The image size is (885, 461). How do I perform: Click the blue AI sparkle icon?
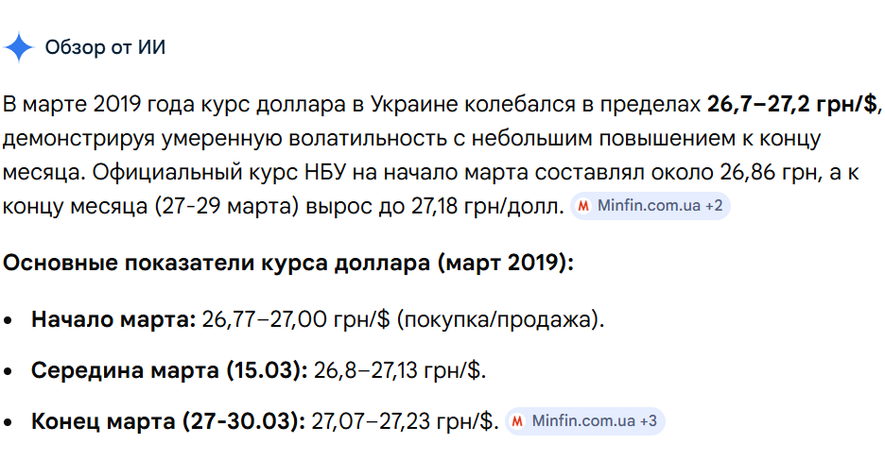click(x=18, y=46)
